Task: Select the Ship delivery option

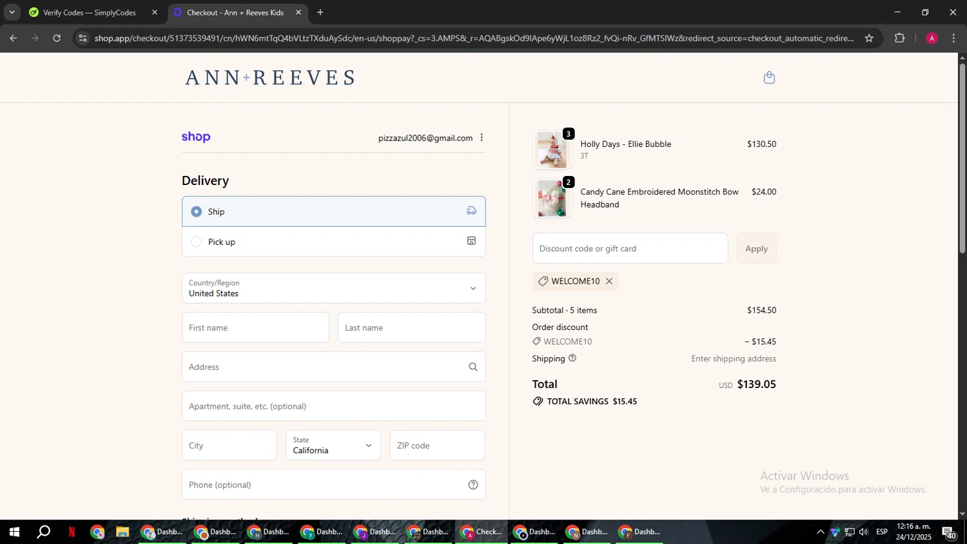Action: (x=333, y=211)
